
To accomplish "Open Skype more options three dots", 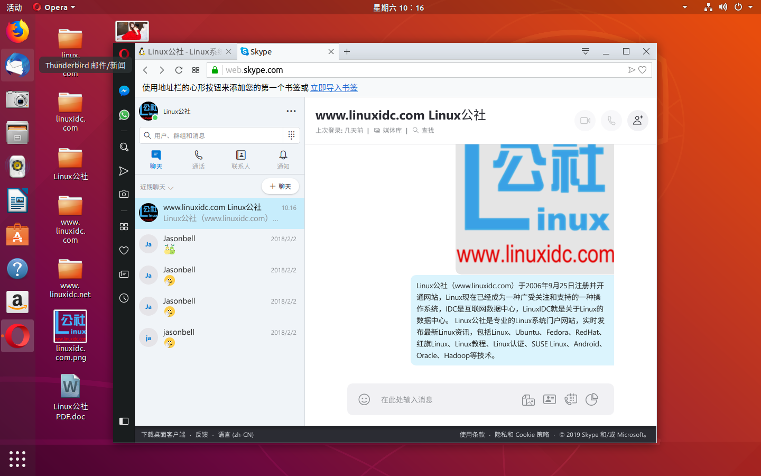I will coord(291,111).
